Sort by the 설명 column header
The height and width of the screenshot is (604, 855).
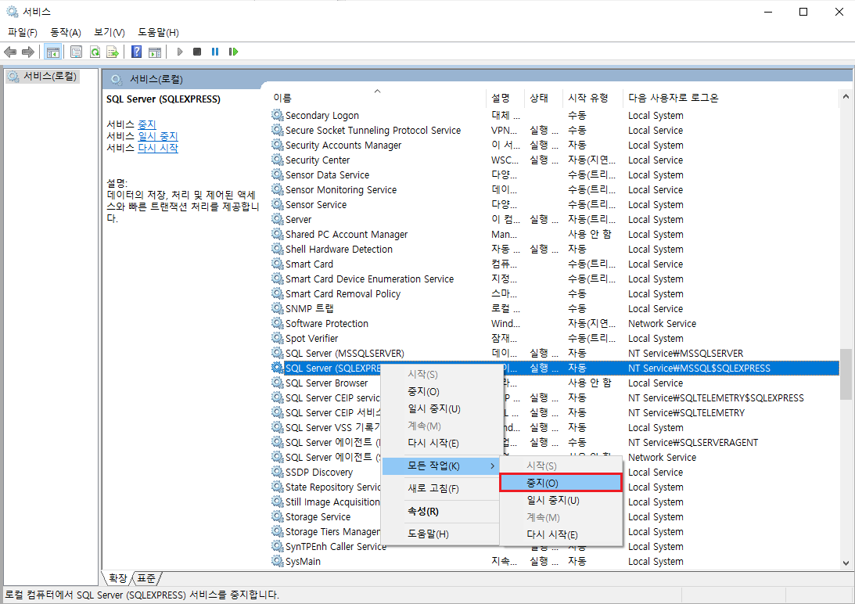click(505, 98)
